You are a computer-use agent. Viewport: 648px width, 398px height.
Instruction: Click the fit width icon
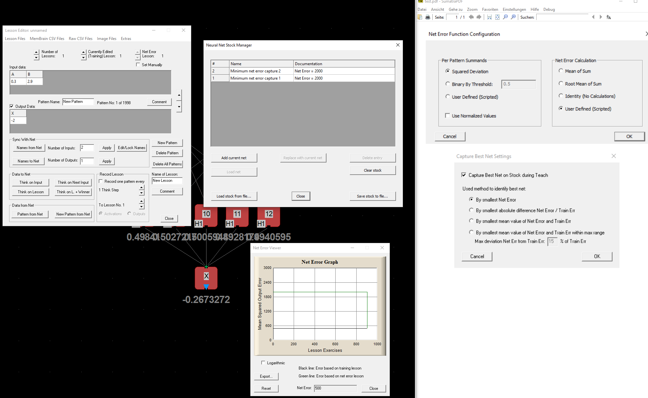pos(489,17)
